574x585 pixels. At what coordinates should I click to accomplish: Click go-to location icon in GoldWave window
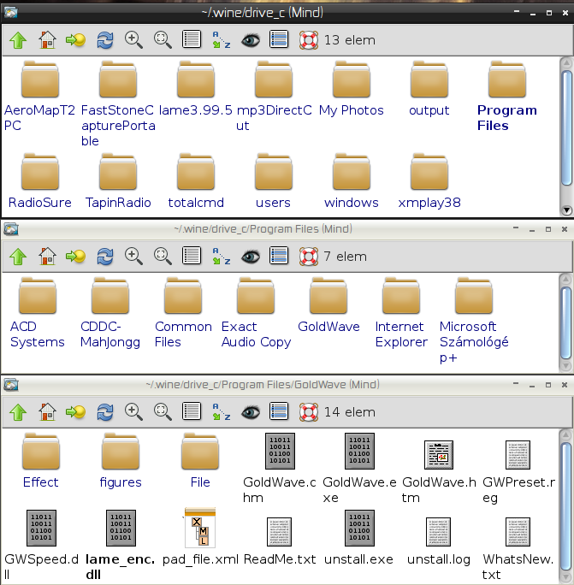[76, 412]
